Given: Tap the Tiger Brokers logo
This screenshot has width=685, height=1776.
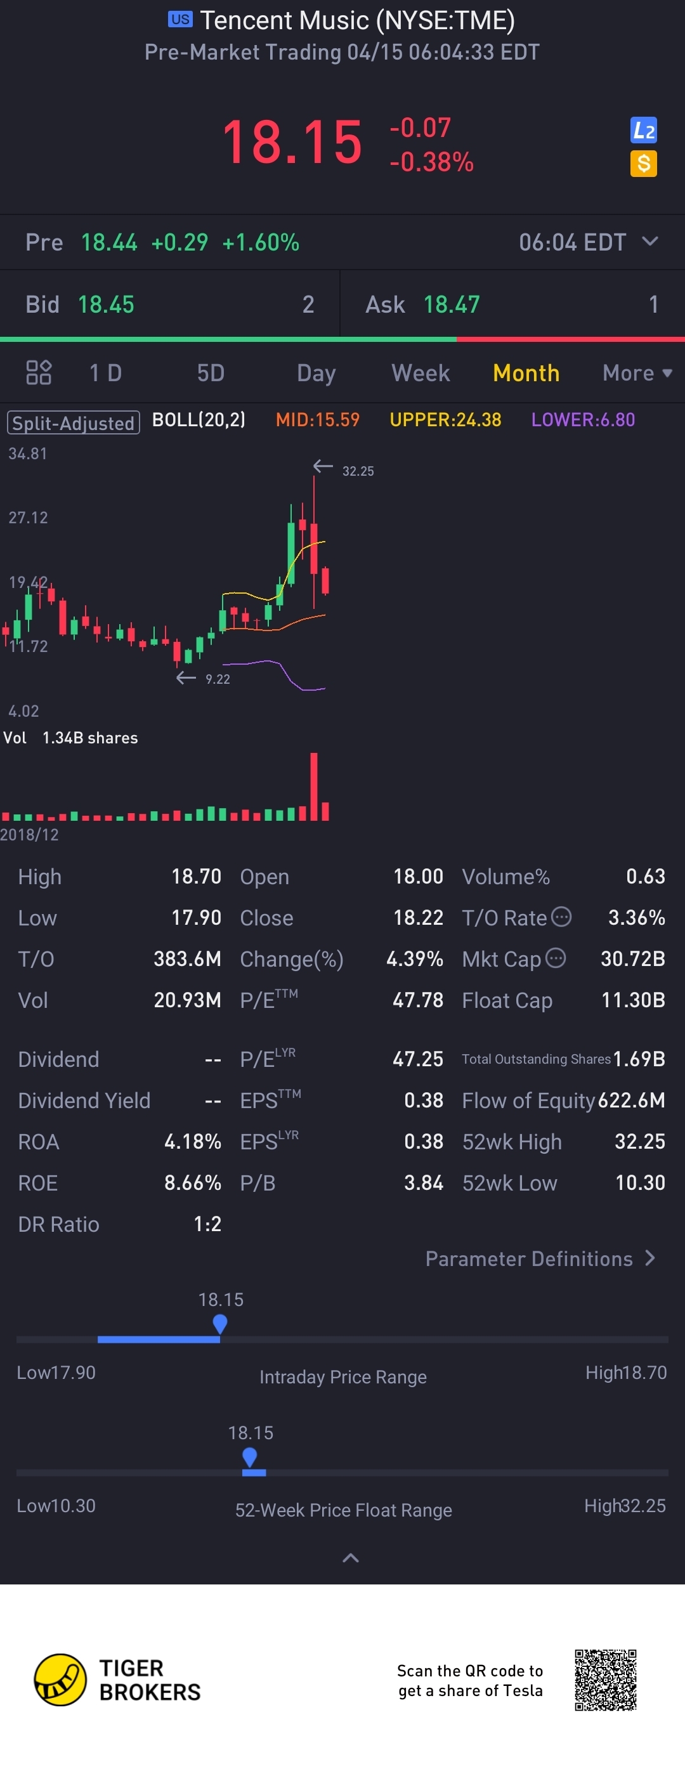Looking at the screenshot, I should tap(117, 1680).
